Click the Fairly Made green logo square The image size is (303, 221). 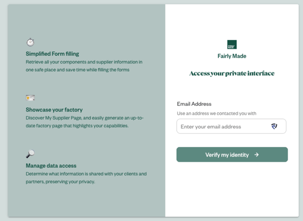tap(232, 44)
